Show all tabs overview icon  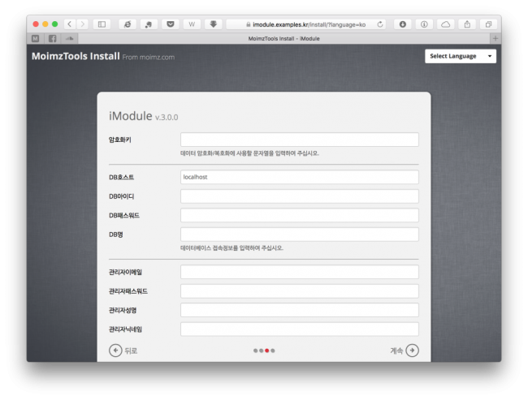[x=488, y=24]
